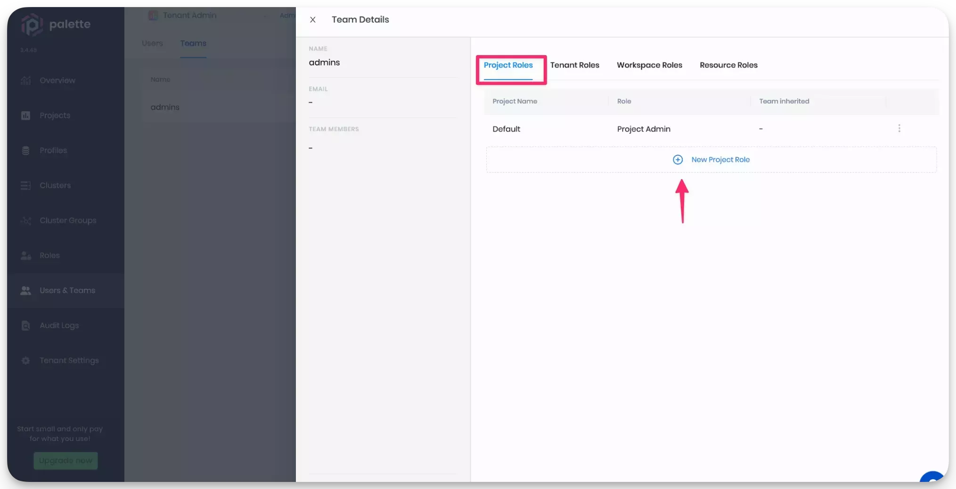Open the Resource Roles tab

pyautogui.click(x=728, y=65)
